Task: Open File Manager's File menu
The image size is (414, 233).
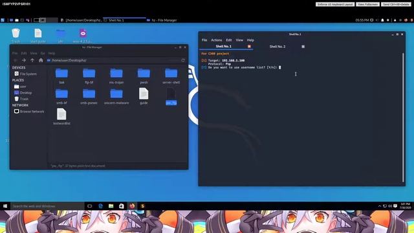Action: tap(15, 53)
